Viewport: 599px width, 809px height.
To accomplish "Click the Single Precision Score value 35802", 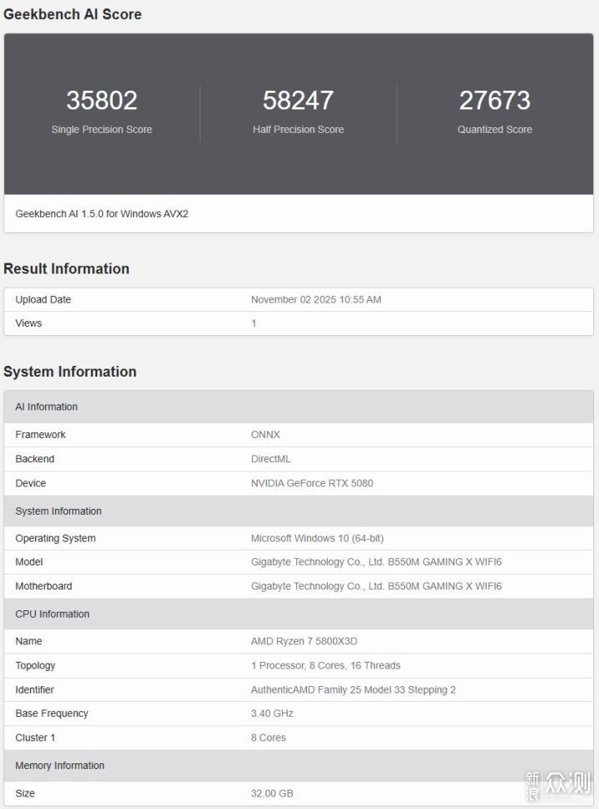I will [101, 101].
